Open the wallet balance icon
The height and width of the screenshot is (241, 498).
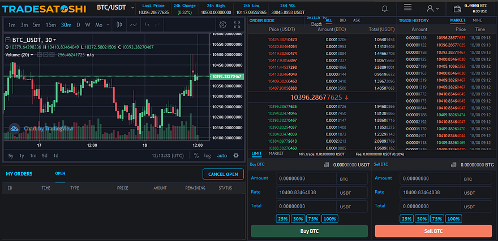point(457,8)
